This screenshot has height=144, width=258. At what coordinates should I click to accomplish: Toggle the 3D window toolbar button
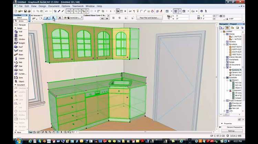point(175,11)
